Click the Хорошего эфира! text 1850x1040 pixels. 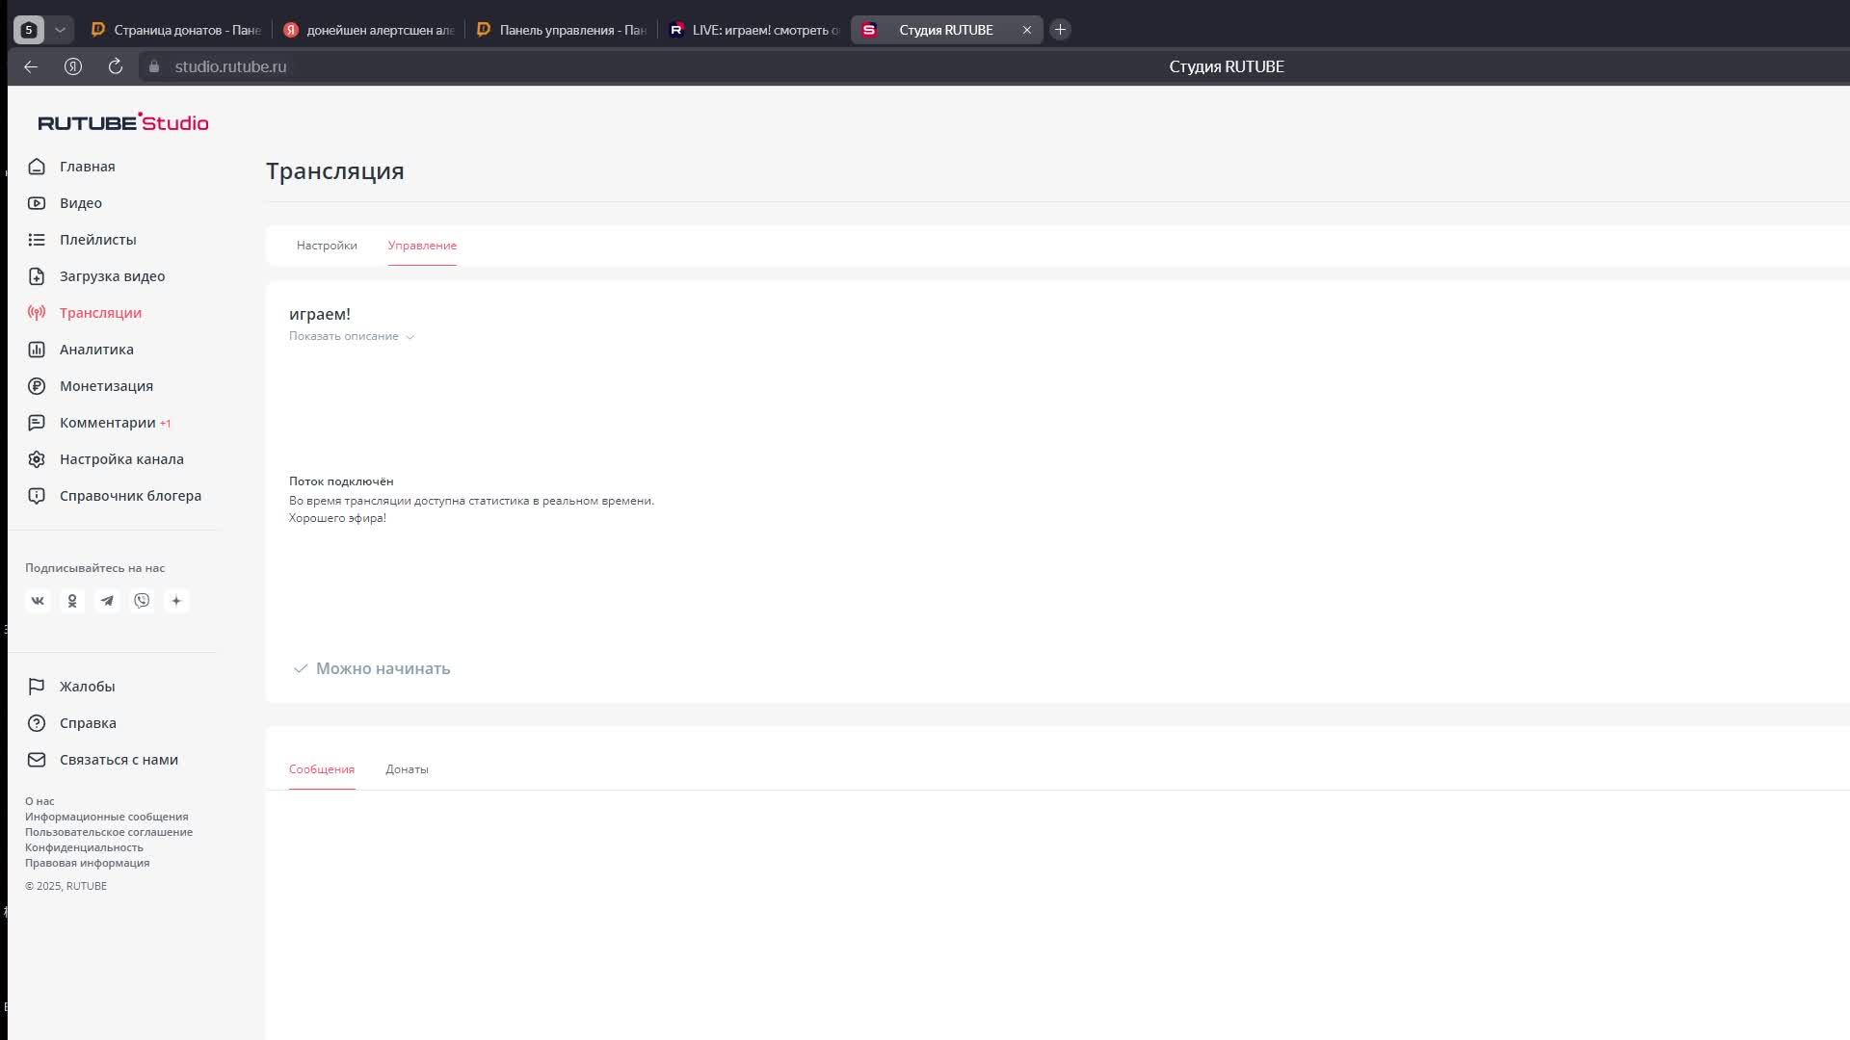tap(337, 518)
